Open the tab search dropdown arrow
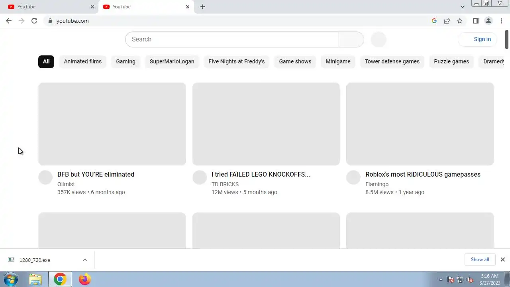The height and width of the screenshot is (287, 510). pyautogui.click(x=462, y=7)
